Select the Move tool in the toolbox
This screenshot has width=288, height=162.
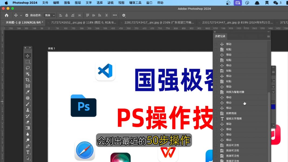tap(28, 56)
